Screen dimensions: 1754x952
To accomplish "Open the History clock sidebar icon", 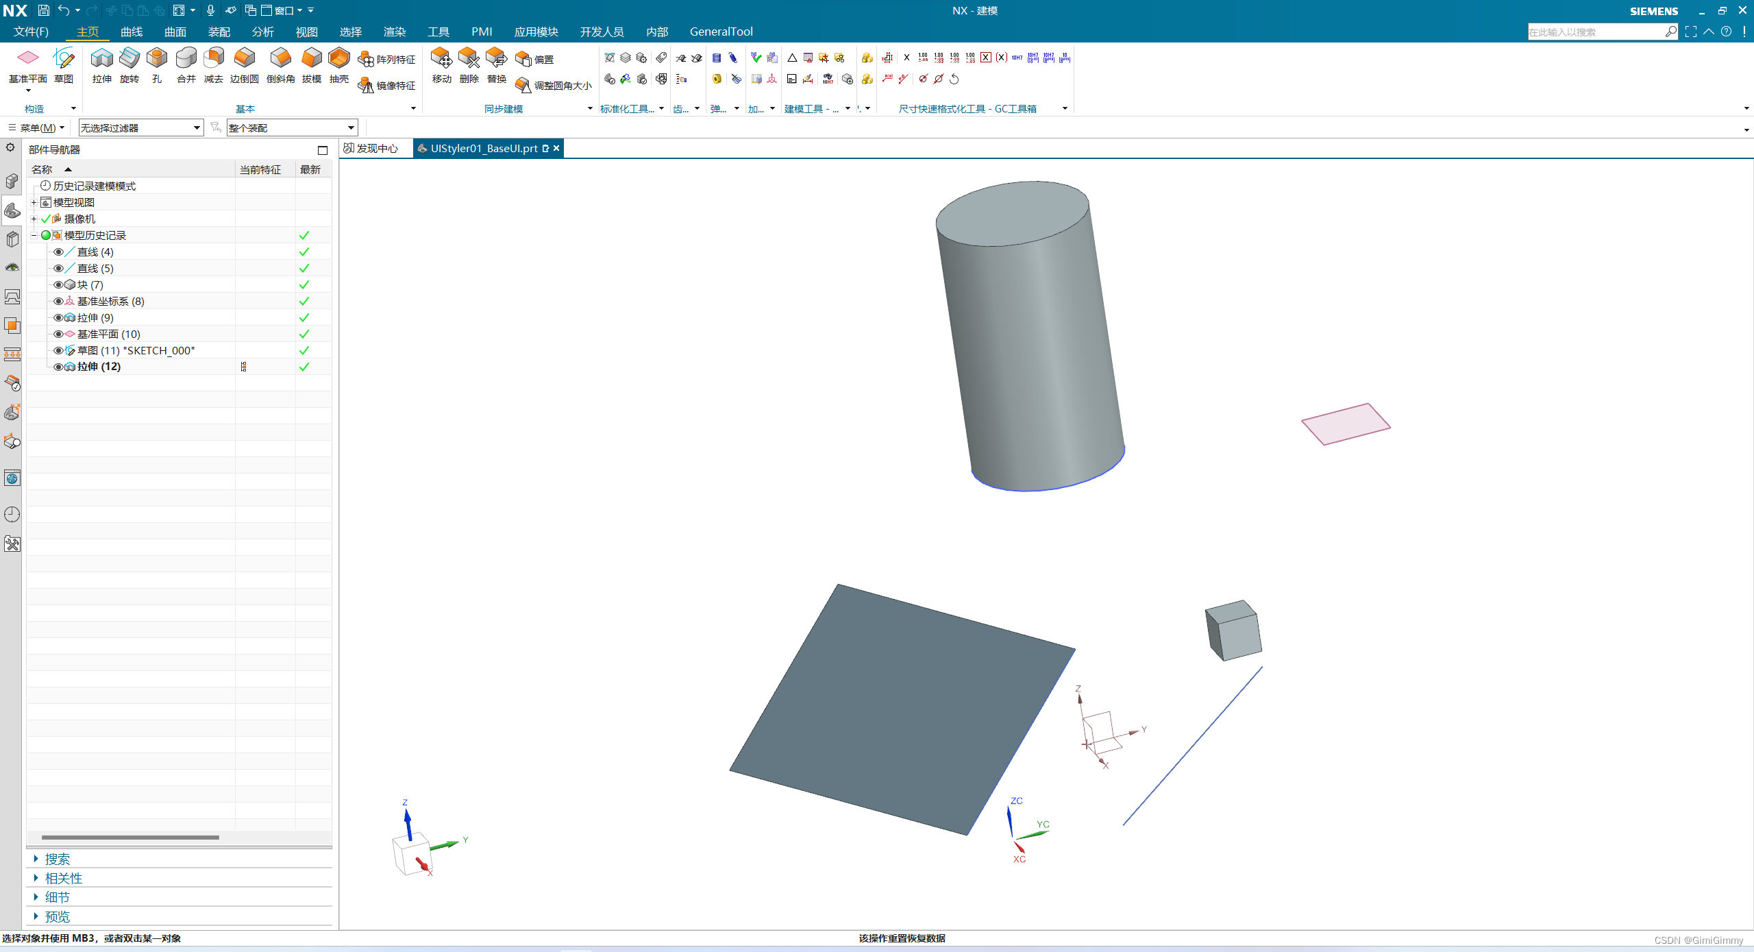I will [12, 514].
